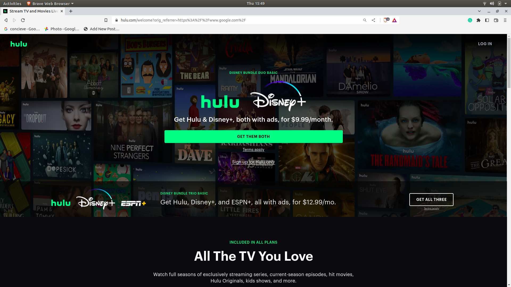This screenshot has width=511, height=287.
Task: Click GET ALL THREE bundle button
Action: [431, 199]
